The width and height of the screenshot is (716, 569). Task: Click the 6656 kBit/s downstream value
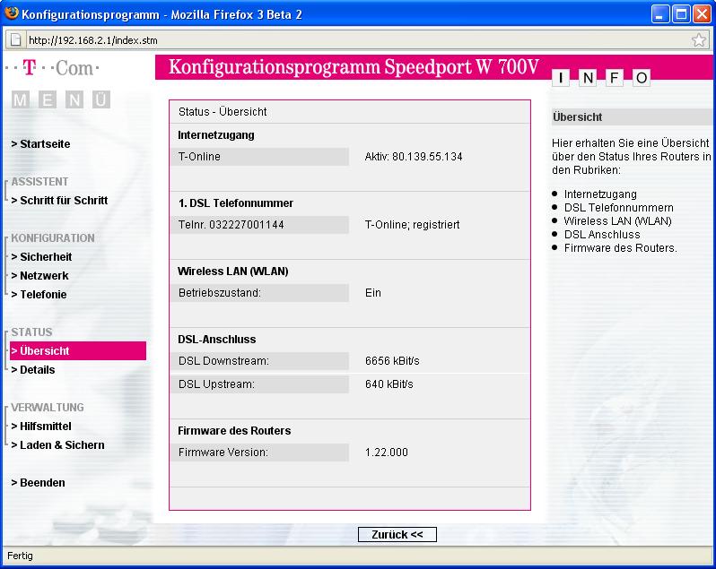pos(392,361)
